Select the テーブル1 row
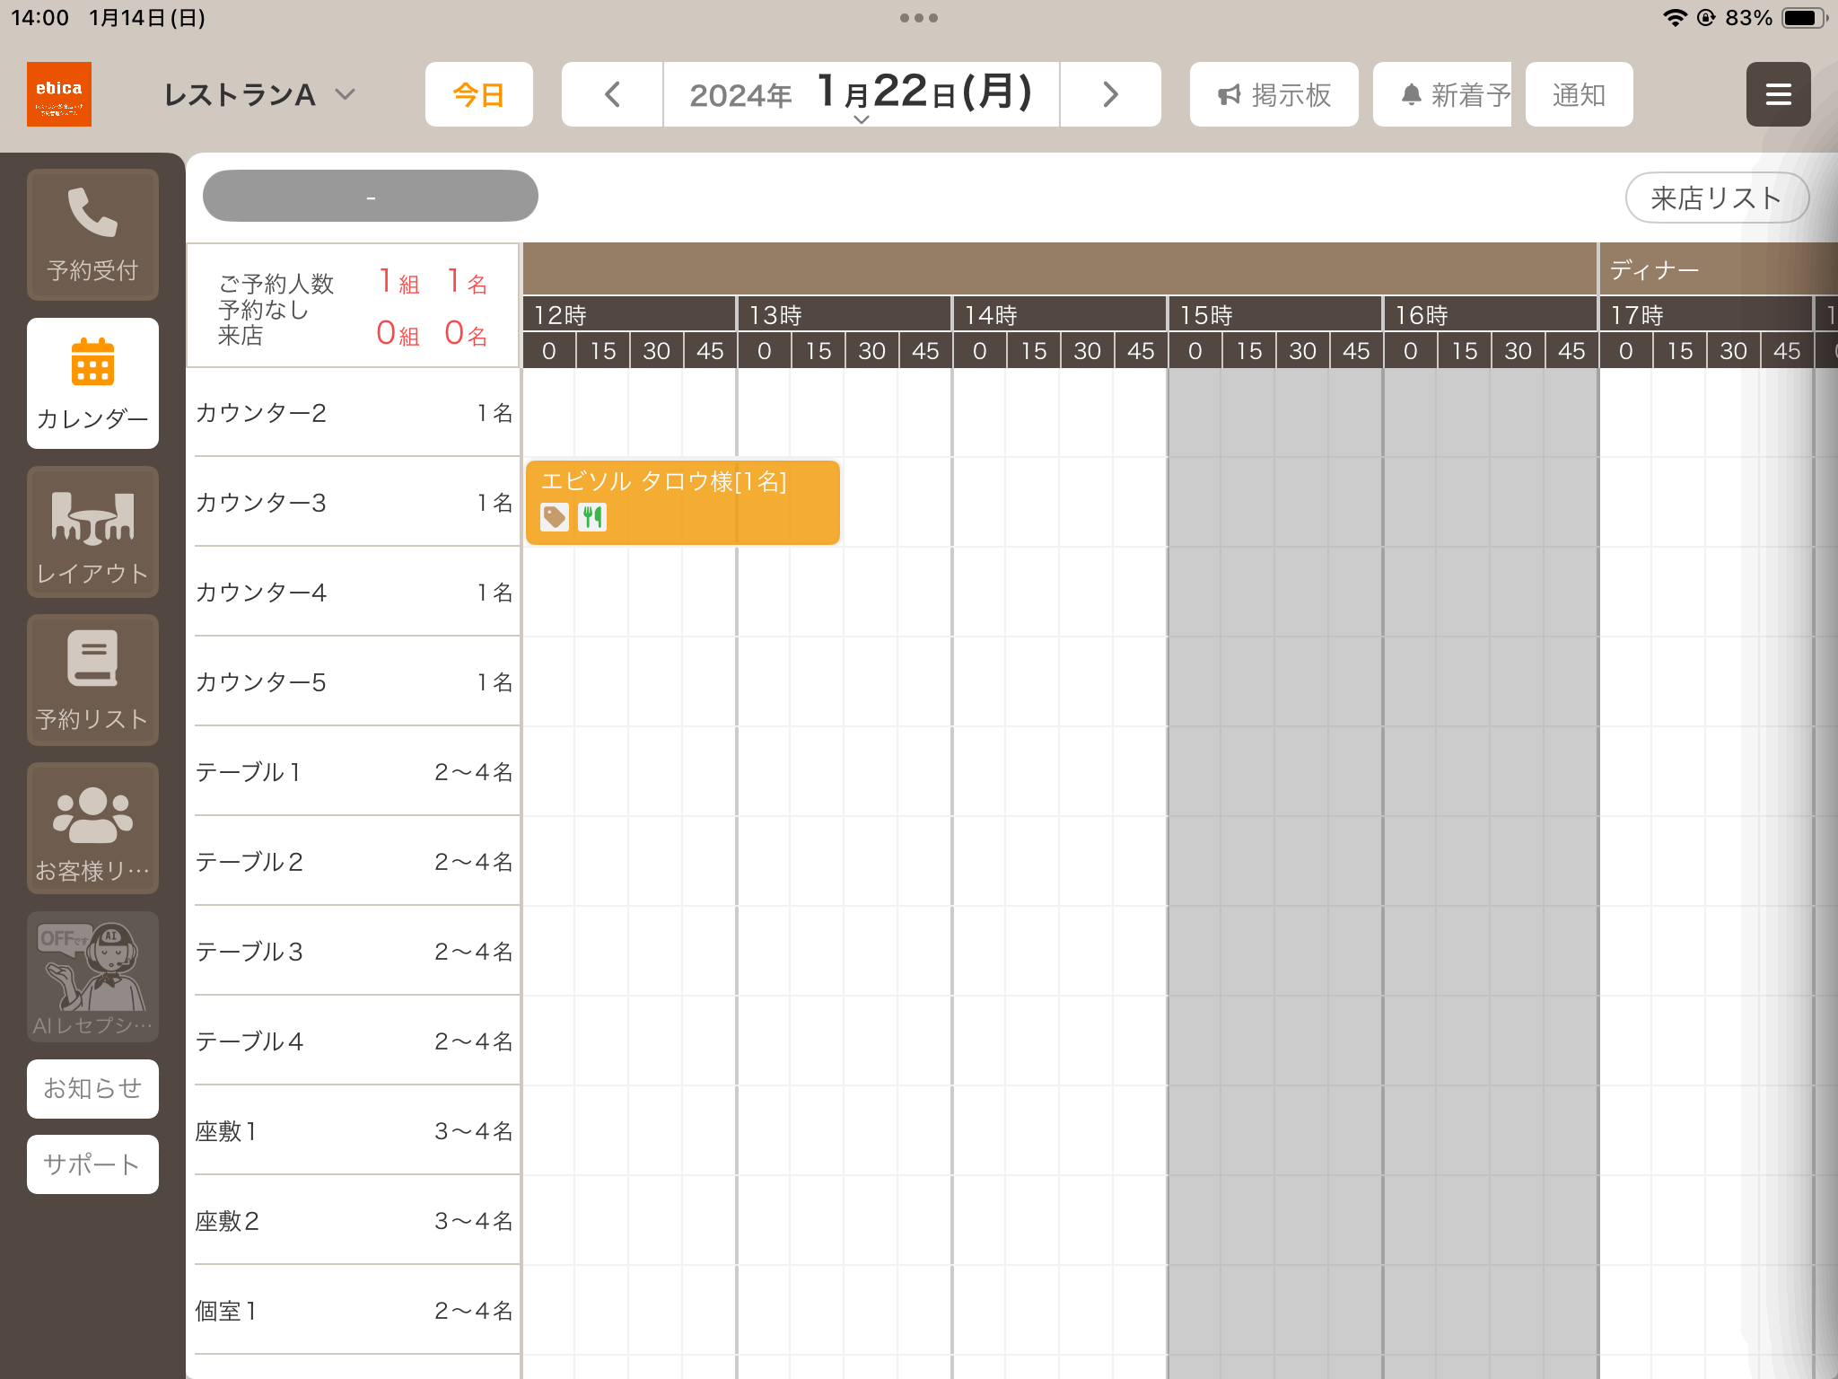This screenshot has height=1379, width=1838. point(354,772)
